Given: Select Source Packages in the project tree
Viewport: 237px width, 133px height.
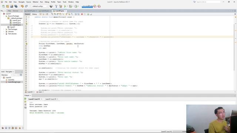Looking at the screenshot, I should click(x=13, y=16).
